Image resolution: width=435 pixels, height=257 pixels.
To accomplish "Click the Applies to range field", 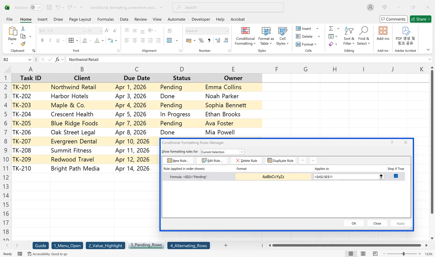I will coord(346,177).
